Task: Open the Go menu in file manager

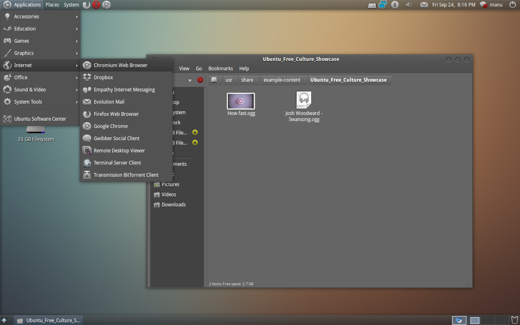Action: coord(199,69)
